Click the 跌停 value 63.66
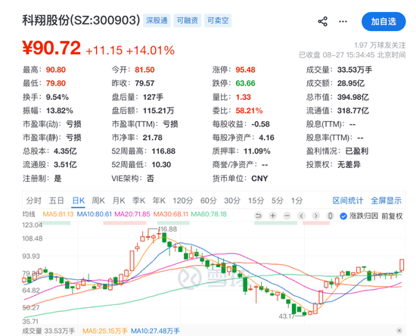This screenshot has height=336, width=416. [x=245, y=83]
